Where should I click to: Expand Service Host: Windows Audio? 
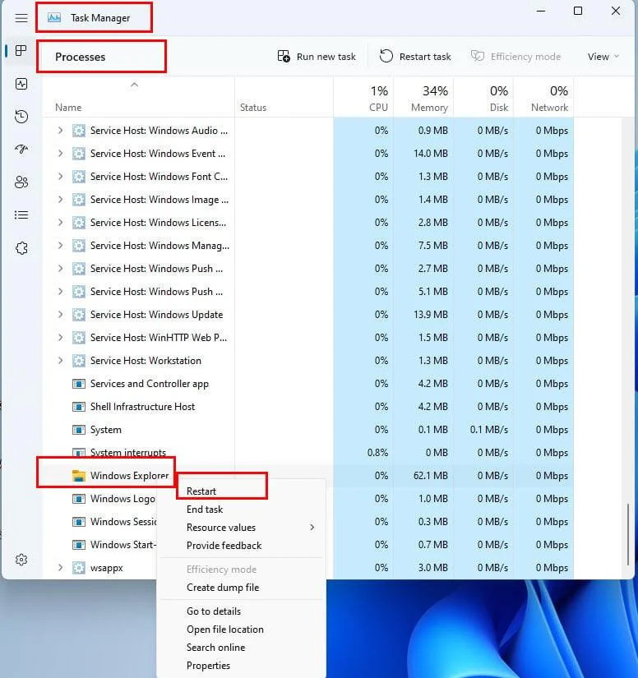click(61, 130)
